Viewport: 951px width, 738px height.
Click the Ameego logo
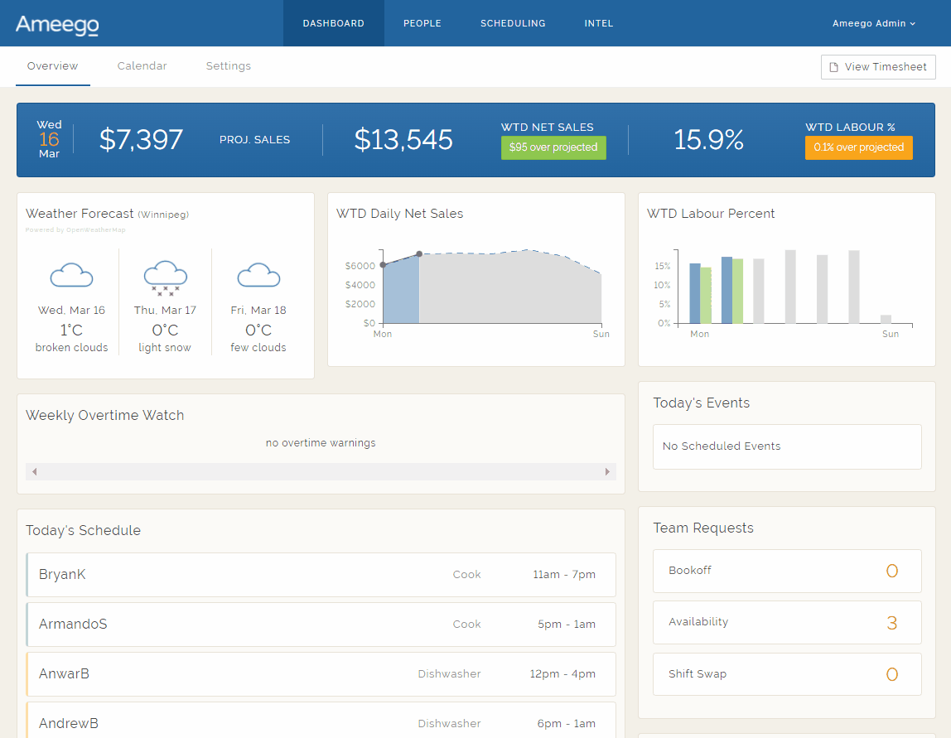pos(57,24)
